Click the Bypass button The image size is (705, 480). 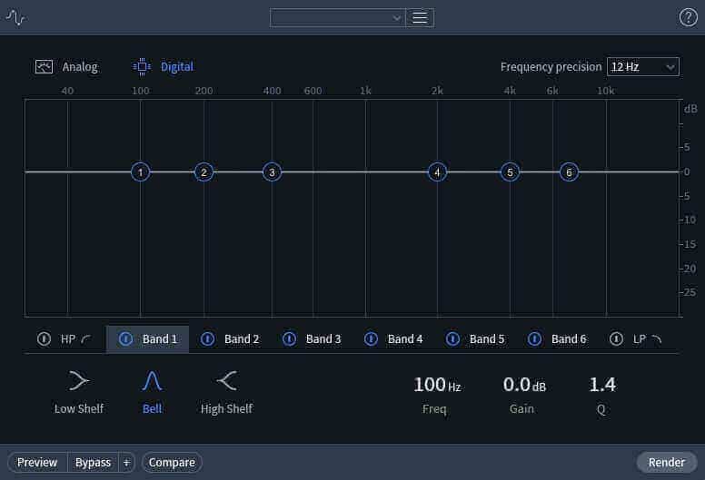[x=93, y=462]
